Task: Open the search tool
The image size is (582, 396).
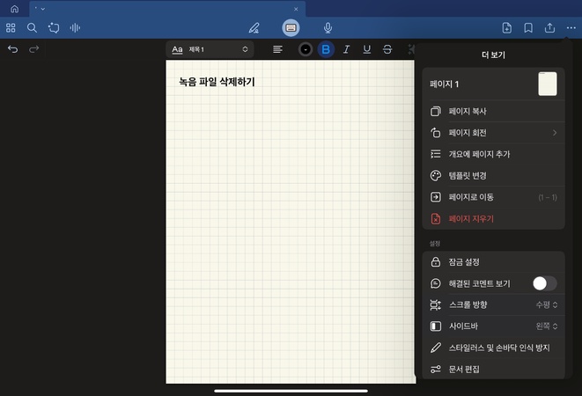Action: [32, 28]
